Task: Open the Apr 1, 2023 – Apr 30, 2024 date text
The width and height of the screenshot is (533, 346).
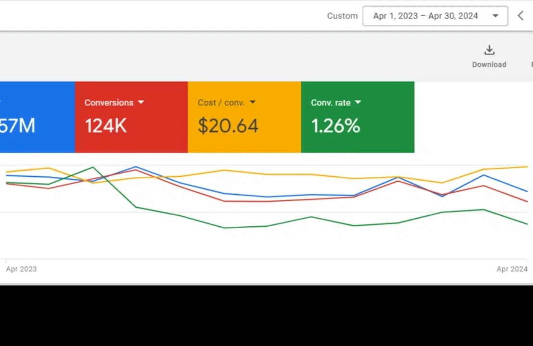Action: (425, 16)
